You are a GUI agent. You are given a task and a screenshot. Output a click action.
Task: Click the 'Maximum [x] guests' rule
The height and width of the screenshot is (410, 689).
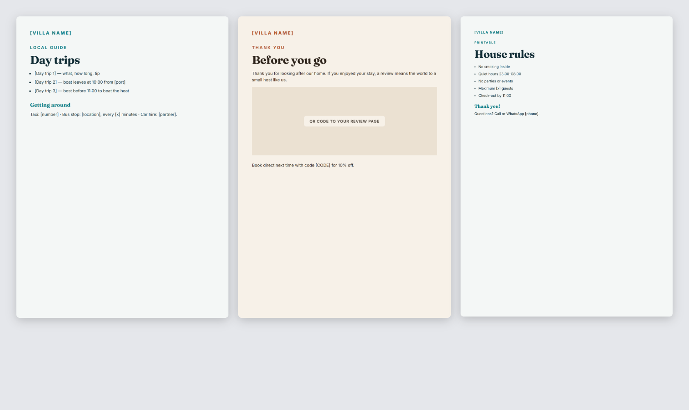coord(495,89)
